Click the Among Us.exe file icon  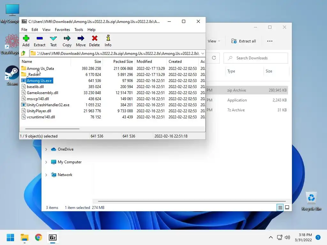(24, 80)
